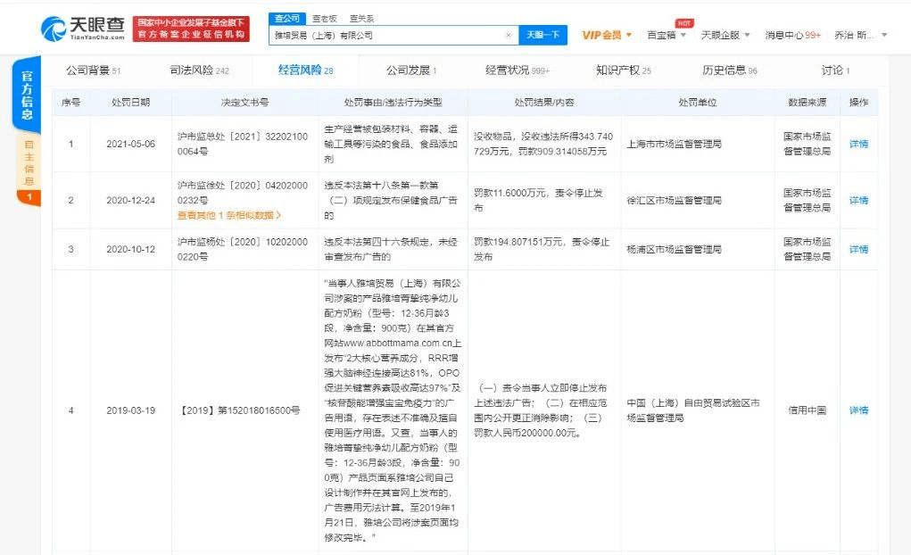
Task: Switch to 司法风险 tab
Action: 199,70
